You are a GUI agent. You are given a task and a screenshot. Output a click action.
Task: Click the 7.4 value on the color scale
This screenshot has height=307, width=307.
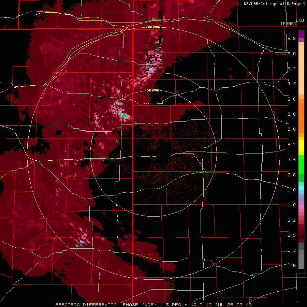(x=292, y=84)
